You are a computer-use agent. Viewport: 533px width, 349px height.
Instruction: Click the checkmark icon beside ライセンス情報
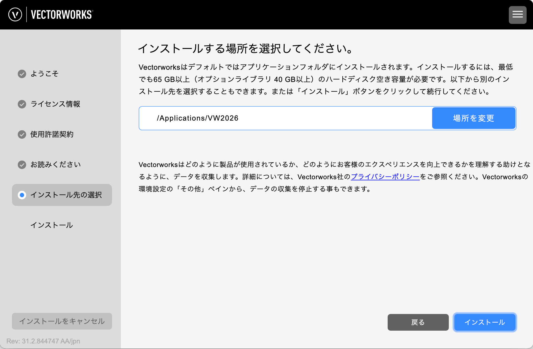[x=22, y=104]
